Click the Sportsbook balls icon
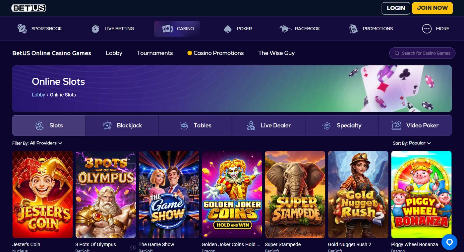The height and width of the screenshot is (252, 464). [22, 29]
